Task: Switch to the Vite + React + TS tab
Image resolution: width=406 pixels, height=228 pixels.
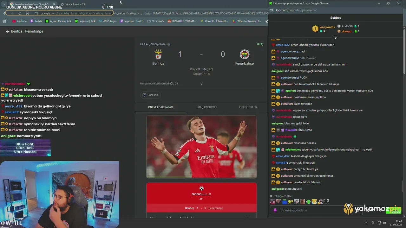Action: 75,4
